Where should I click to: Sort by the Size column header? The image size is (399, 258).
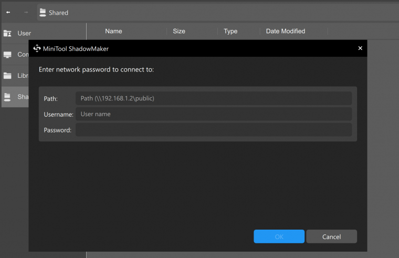(x=179, y=31)
